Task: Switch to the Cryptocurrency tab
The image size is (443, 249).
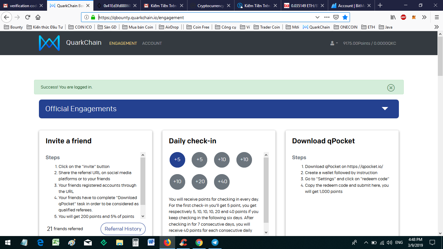Action: point(211,6)
